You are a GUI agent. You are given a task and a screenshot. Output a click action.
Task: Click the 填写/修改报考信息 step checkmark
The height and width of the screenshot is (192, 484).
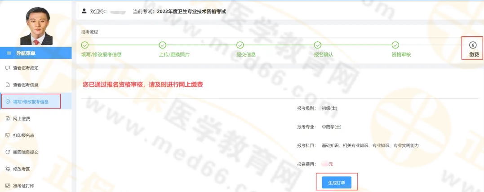point(85,45)
